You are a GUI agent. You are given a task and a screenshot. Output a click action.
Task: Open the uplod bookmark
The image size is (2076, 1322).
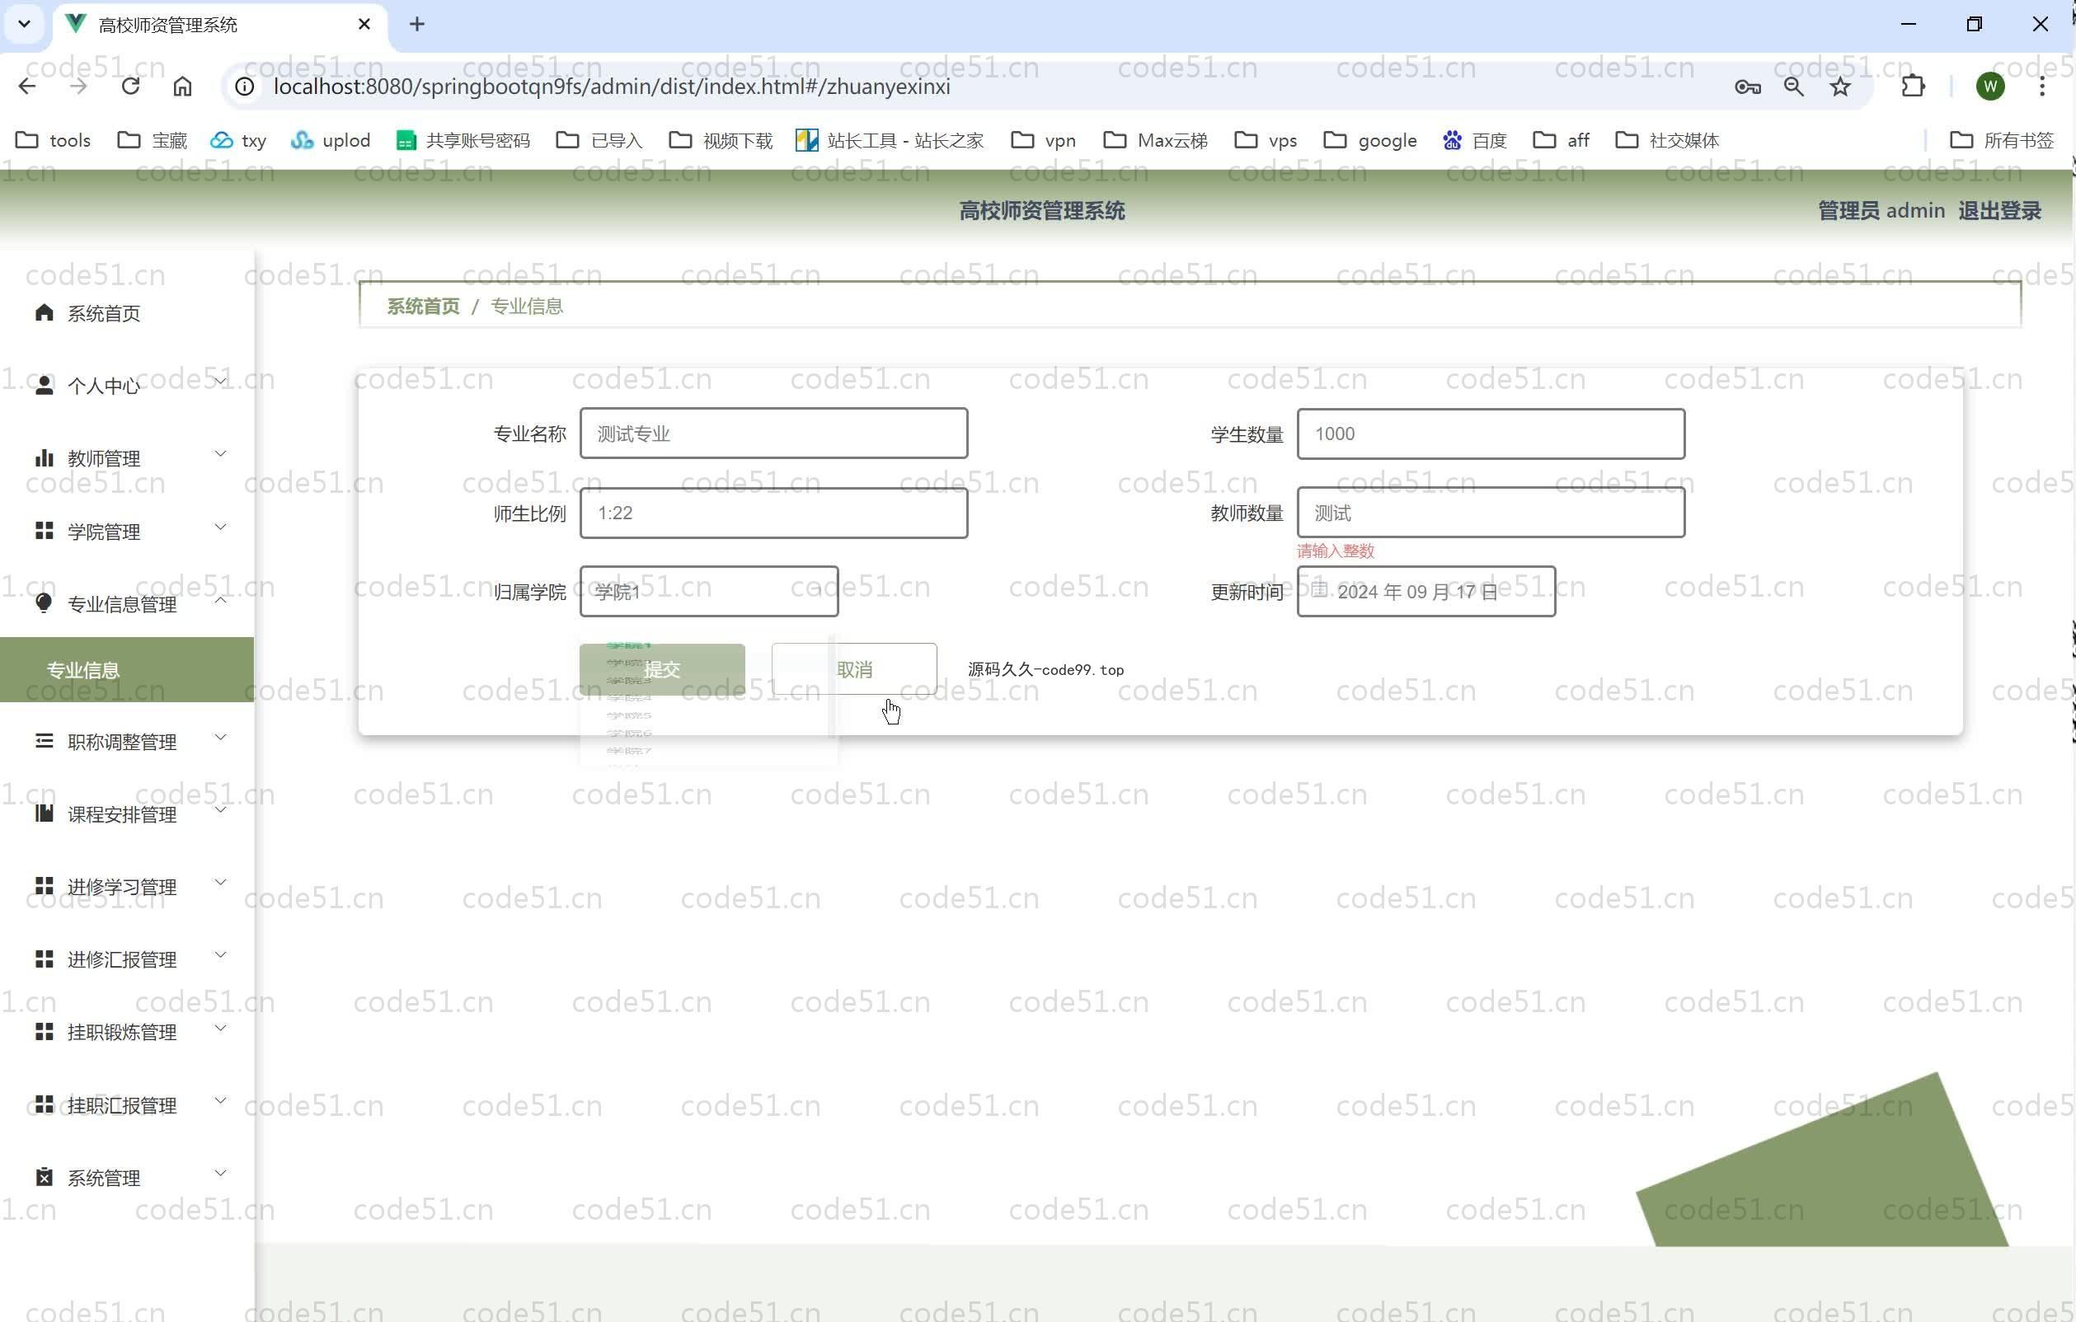[330, 139]
